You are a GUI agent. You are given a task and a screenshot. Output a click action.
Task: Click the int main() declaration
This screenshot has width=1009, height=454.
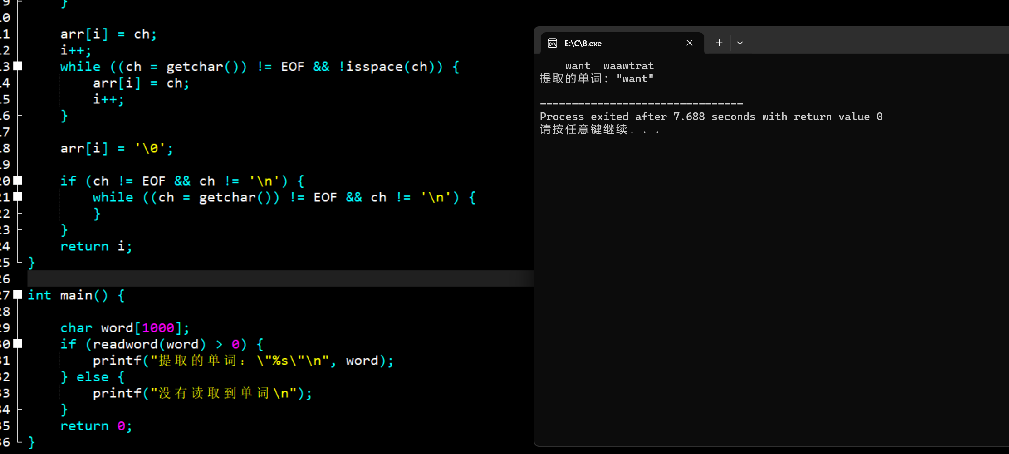pos(76,295)
